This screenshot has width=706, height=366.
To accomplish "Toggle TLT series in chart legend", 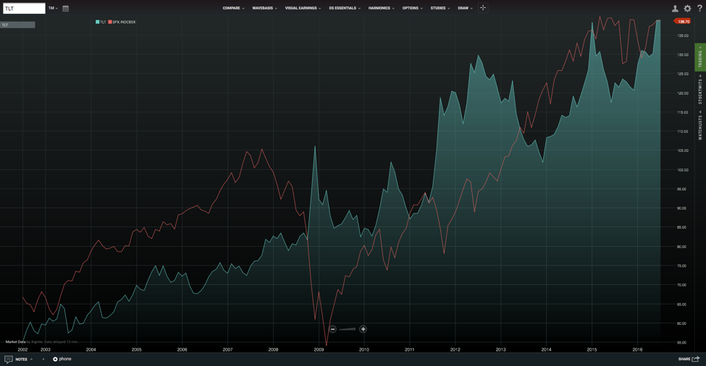I will [101, 22].
